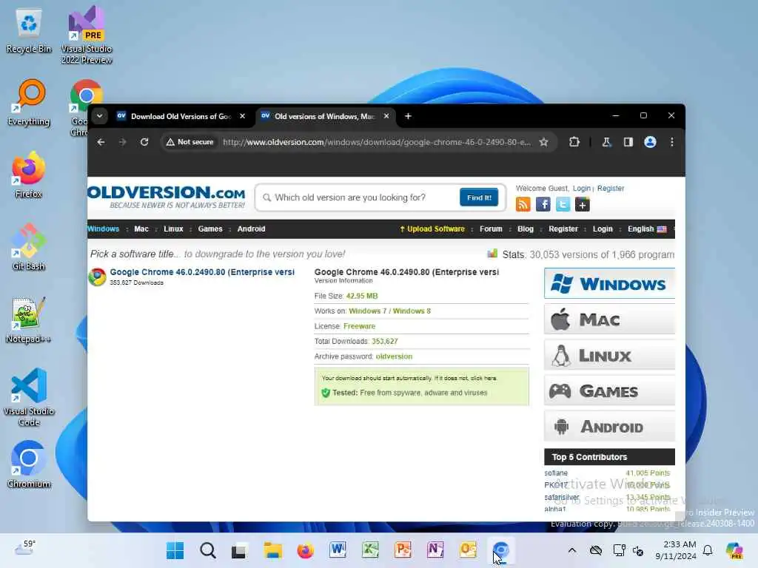This screenshot has width=758, height=568.
Task: Open Visual Studio Code desktop shortcut
Action: coord(29,397)
